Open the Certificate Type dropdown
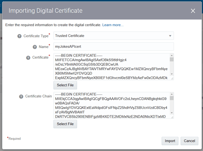The width and height of the screenshot is (203, 151). tap(113, 36)
